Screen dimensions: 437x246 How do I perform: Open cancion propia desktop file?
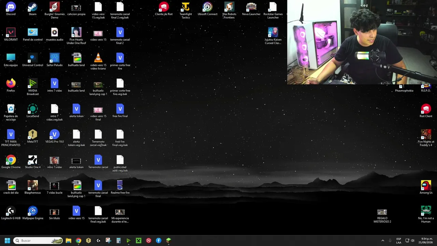tap(76, 9)
